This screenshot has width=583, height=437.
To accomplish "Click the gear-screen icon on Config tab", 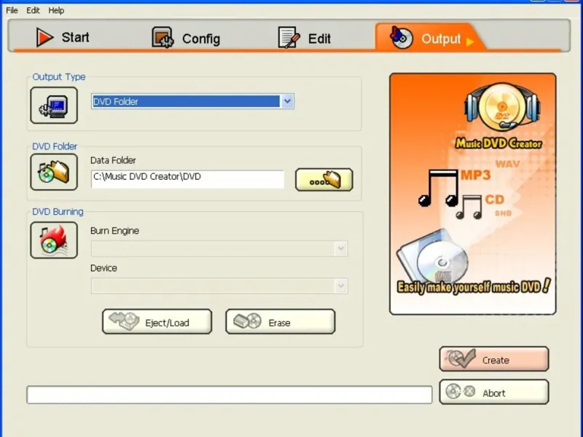I will 163,37.
